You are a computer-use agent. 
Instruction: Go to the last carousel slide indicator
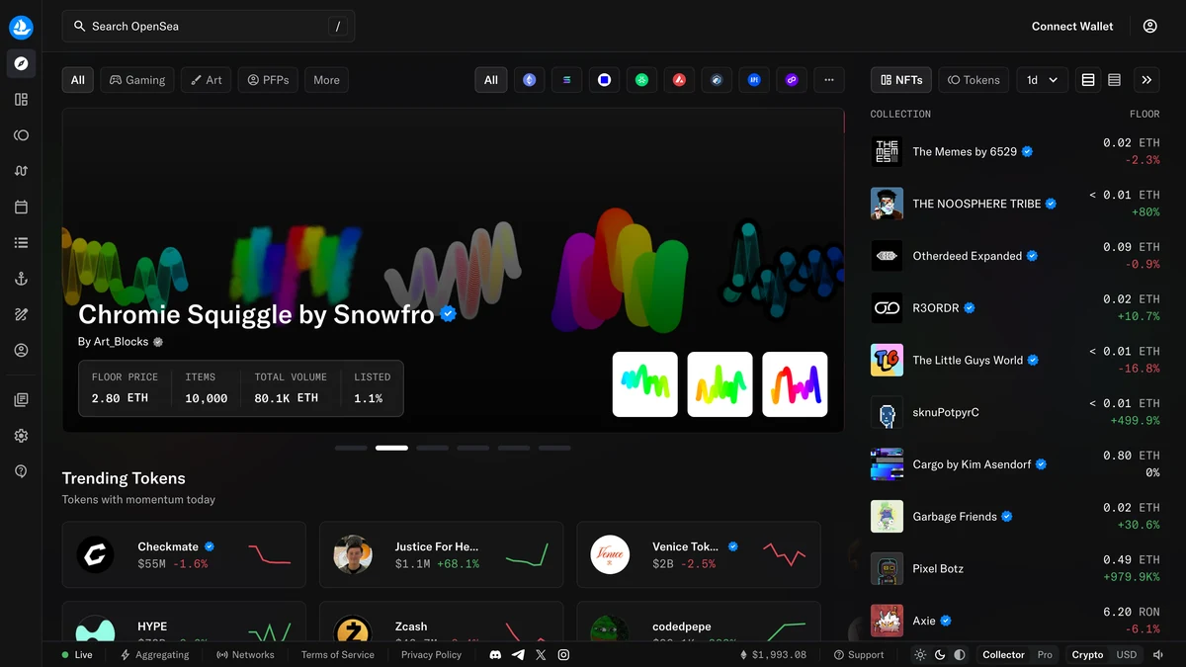(x=554, y=448)
